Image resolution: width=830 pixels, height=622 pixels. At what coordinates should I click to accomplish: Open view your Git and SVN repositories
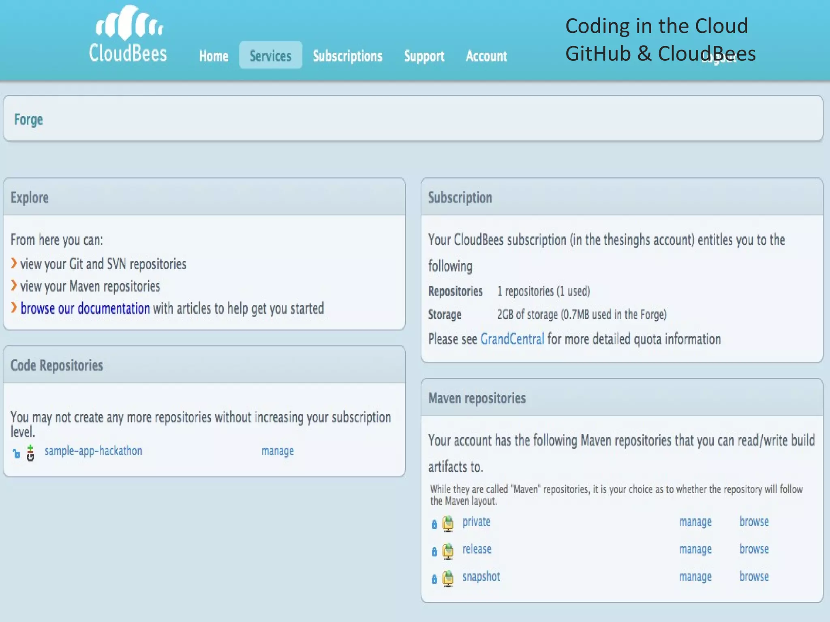(x=103, y=264)
